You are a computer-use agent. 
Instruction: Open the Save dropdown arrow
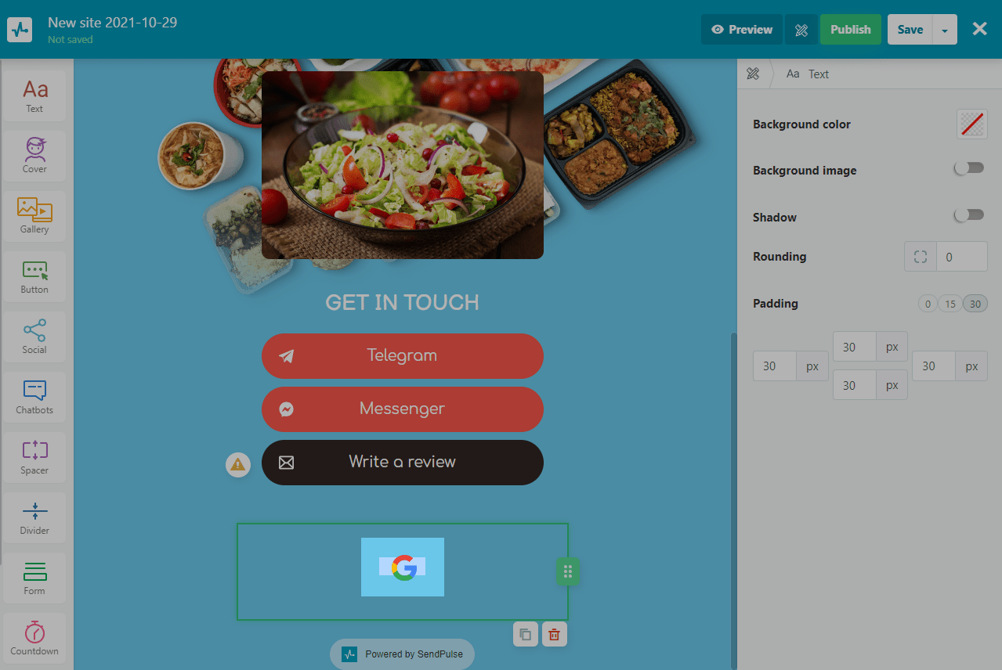(945, 30)
